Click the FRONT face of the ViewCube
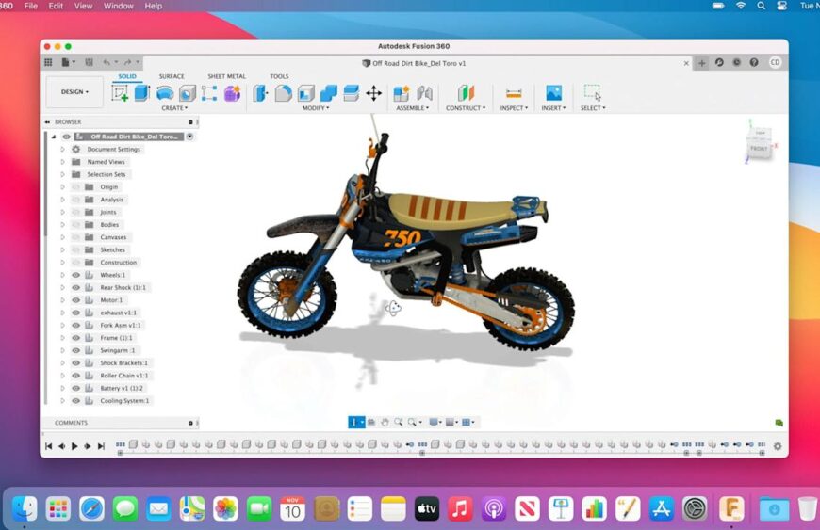This screenshot has width=820, height=530. [x=759, y=149]
